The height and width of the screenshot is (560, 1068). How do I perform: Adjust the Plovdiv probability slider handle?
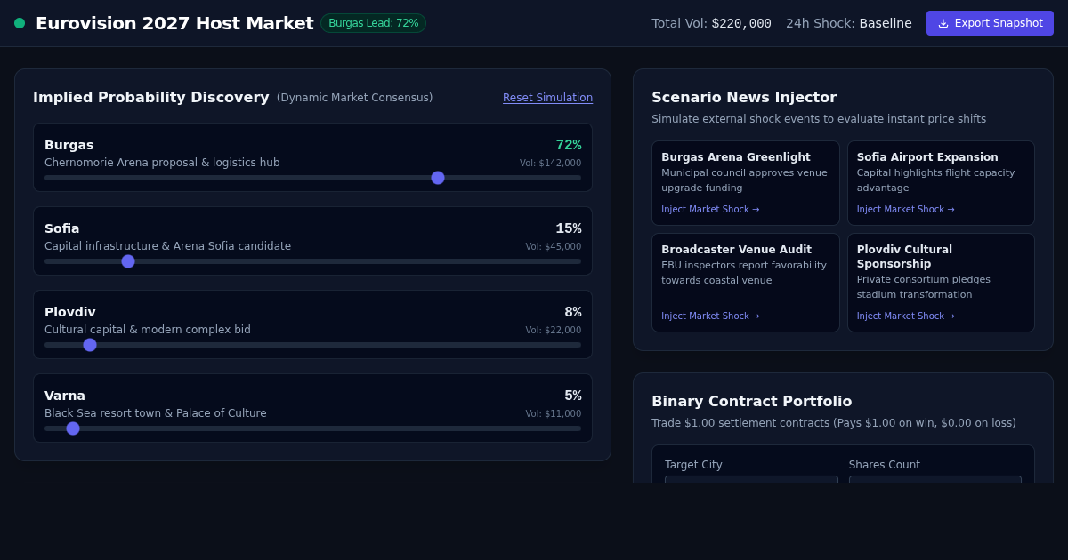pyautogui.click(x=90, y=345)
